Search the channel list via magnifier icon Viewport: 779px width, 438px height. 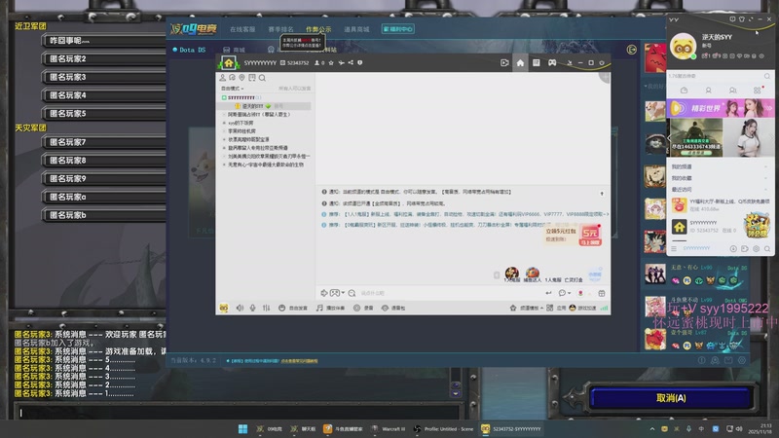262,78
